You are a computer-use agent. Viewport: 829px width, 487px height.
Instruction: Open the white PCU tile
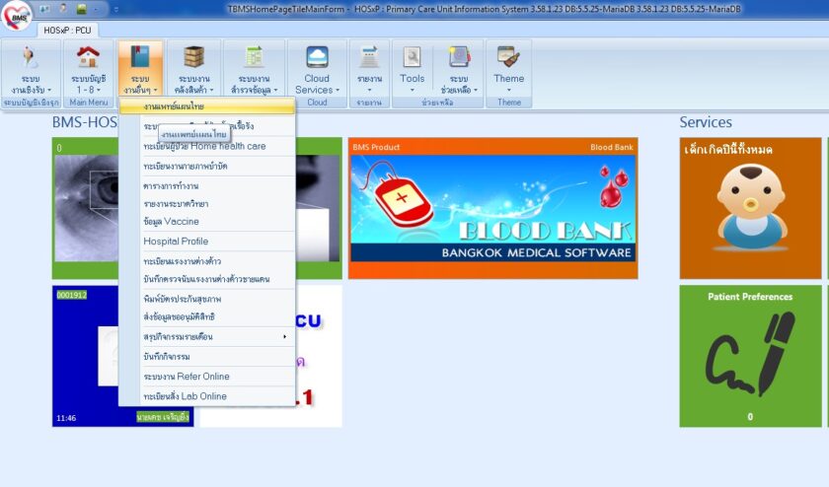pos(319,356)
